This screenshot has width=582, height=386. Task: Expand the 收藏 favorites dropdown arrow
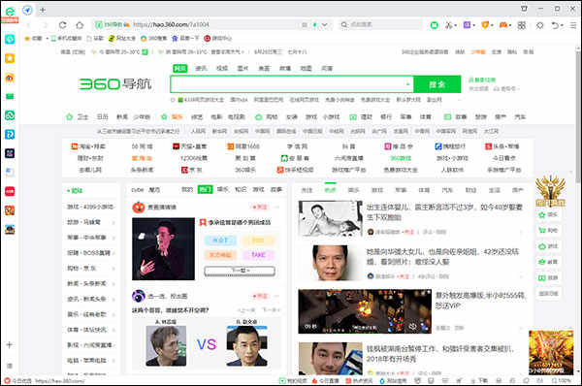pyautogui.click(x=48, y=38)
